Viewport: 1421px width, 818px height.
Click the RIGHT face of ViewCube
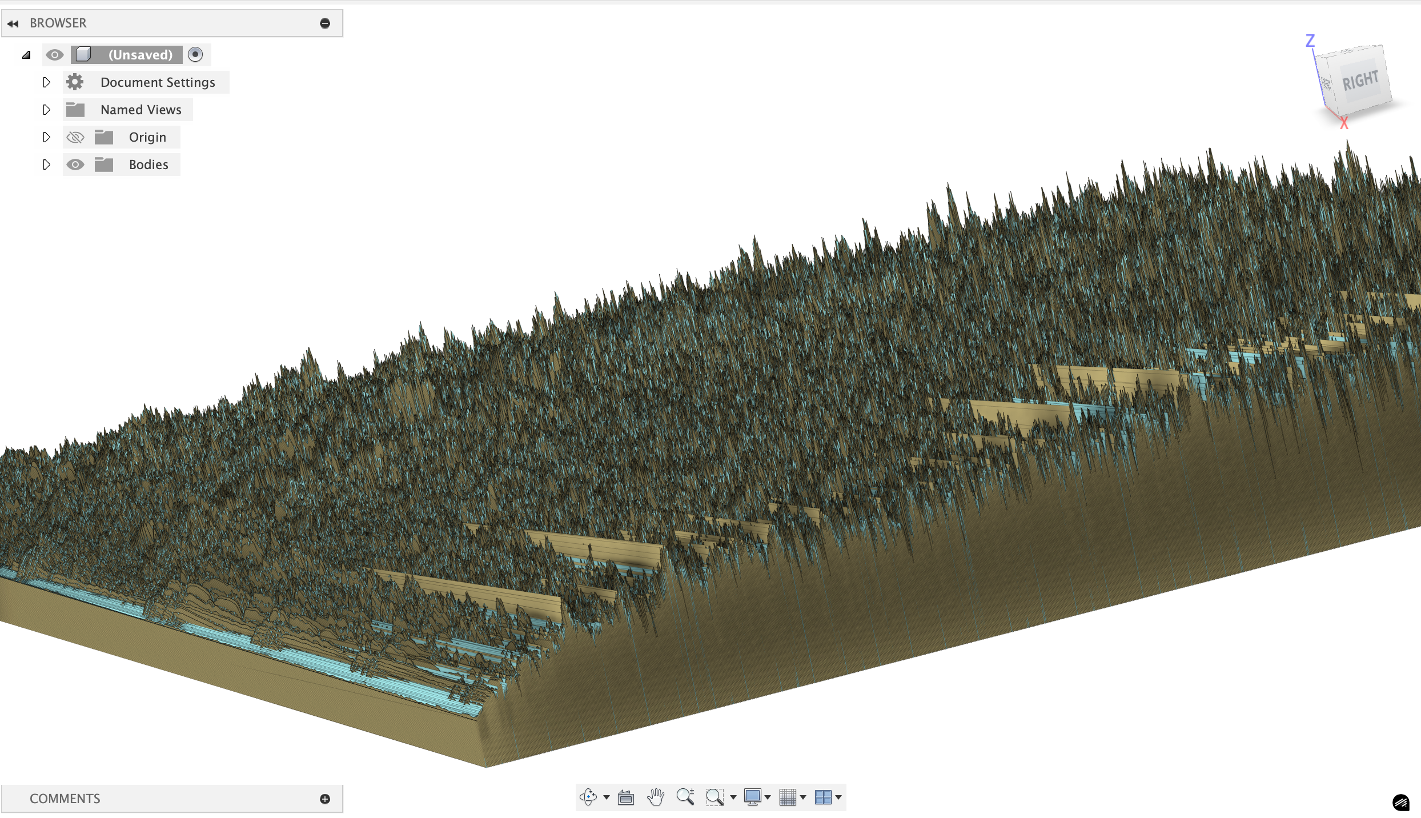click(x=1360, y=81)
